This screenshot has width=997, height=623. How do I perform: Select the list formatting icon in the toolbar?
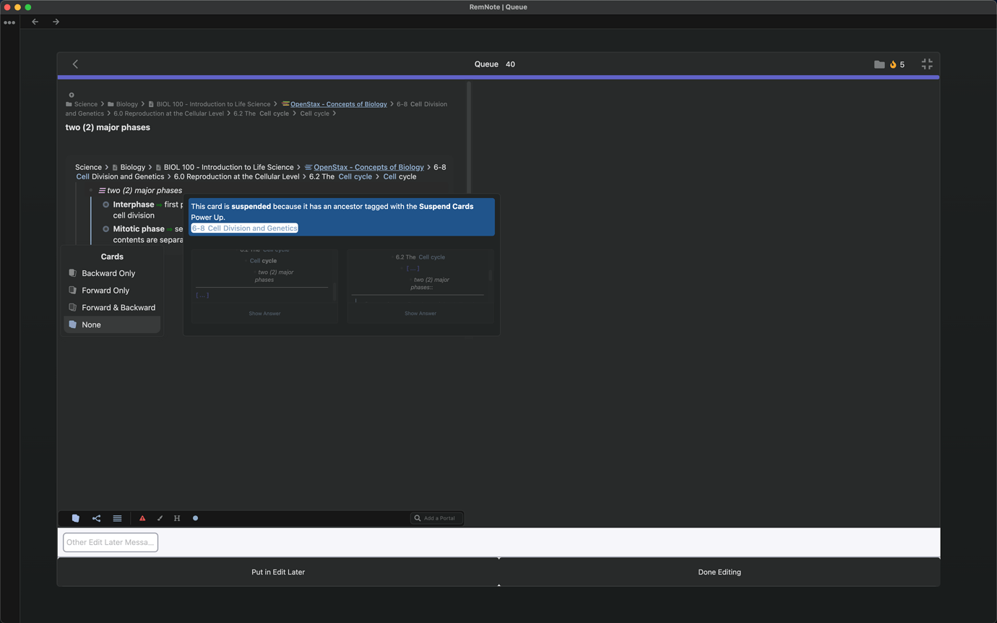point(117,518)
